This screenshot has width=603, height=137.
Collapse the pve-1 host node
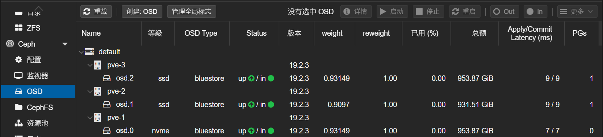point(90,118)
